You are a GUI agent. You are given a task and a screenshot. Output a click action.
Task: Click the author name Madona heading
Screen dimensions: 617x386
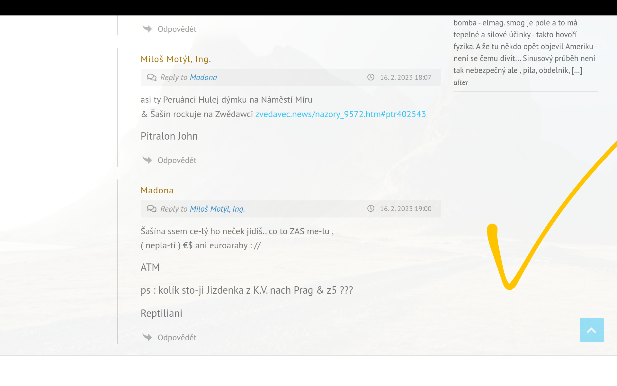(x=157, y=190)
